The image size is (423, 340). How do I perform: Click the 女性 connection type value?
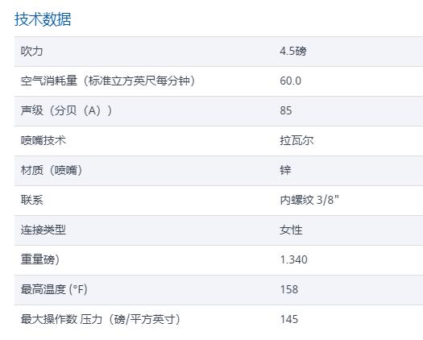[291, 230]
